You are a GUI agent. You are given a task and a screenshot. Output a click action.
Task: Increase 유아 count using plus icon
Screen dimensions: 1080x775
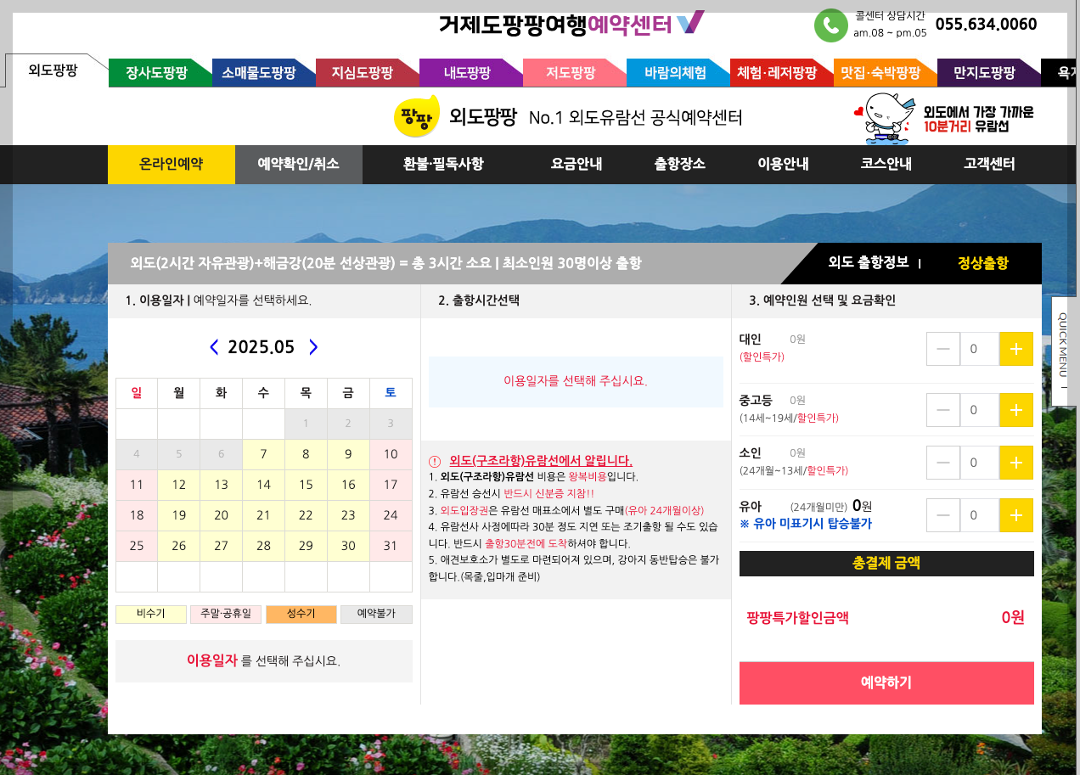(1015, 515)
